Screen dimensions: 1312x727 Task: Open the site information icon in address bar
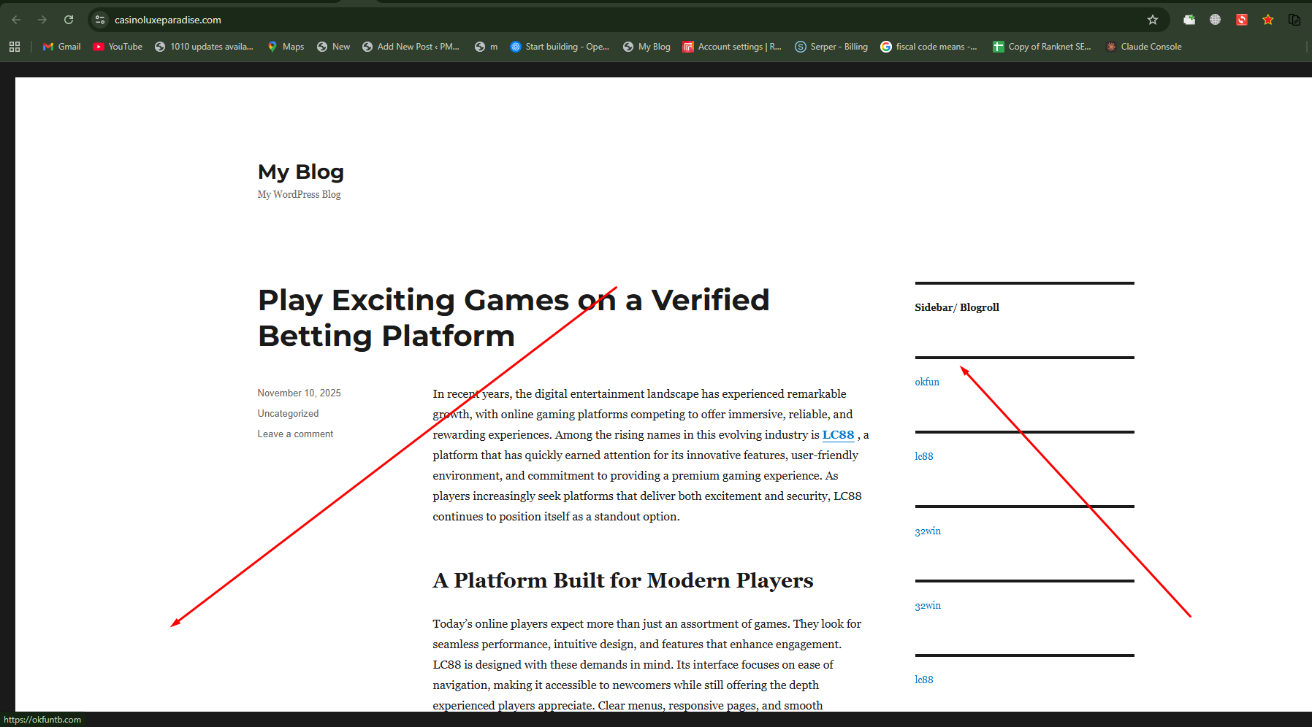100,20
